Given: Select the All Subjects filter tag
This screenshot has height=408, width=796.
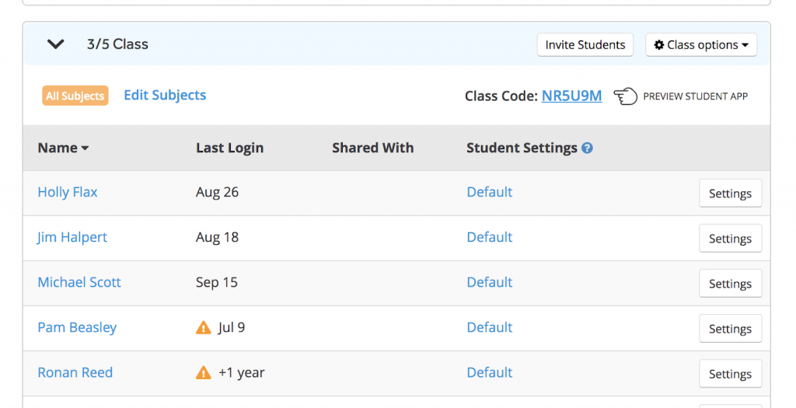Looking at the screenshot, I should [x=75, y=96].
